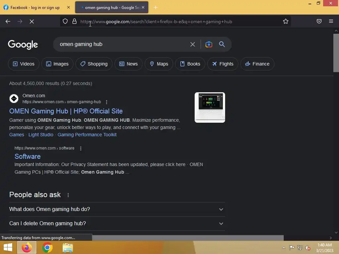Close the Facebook log in tab

pos(68,7)
